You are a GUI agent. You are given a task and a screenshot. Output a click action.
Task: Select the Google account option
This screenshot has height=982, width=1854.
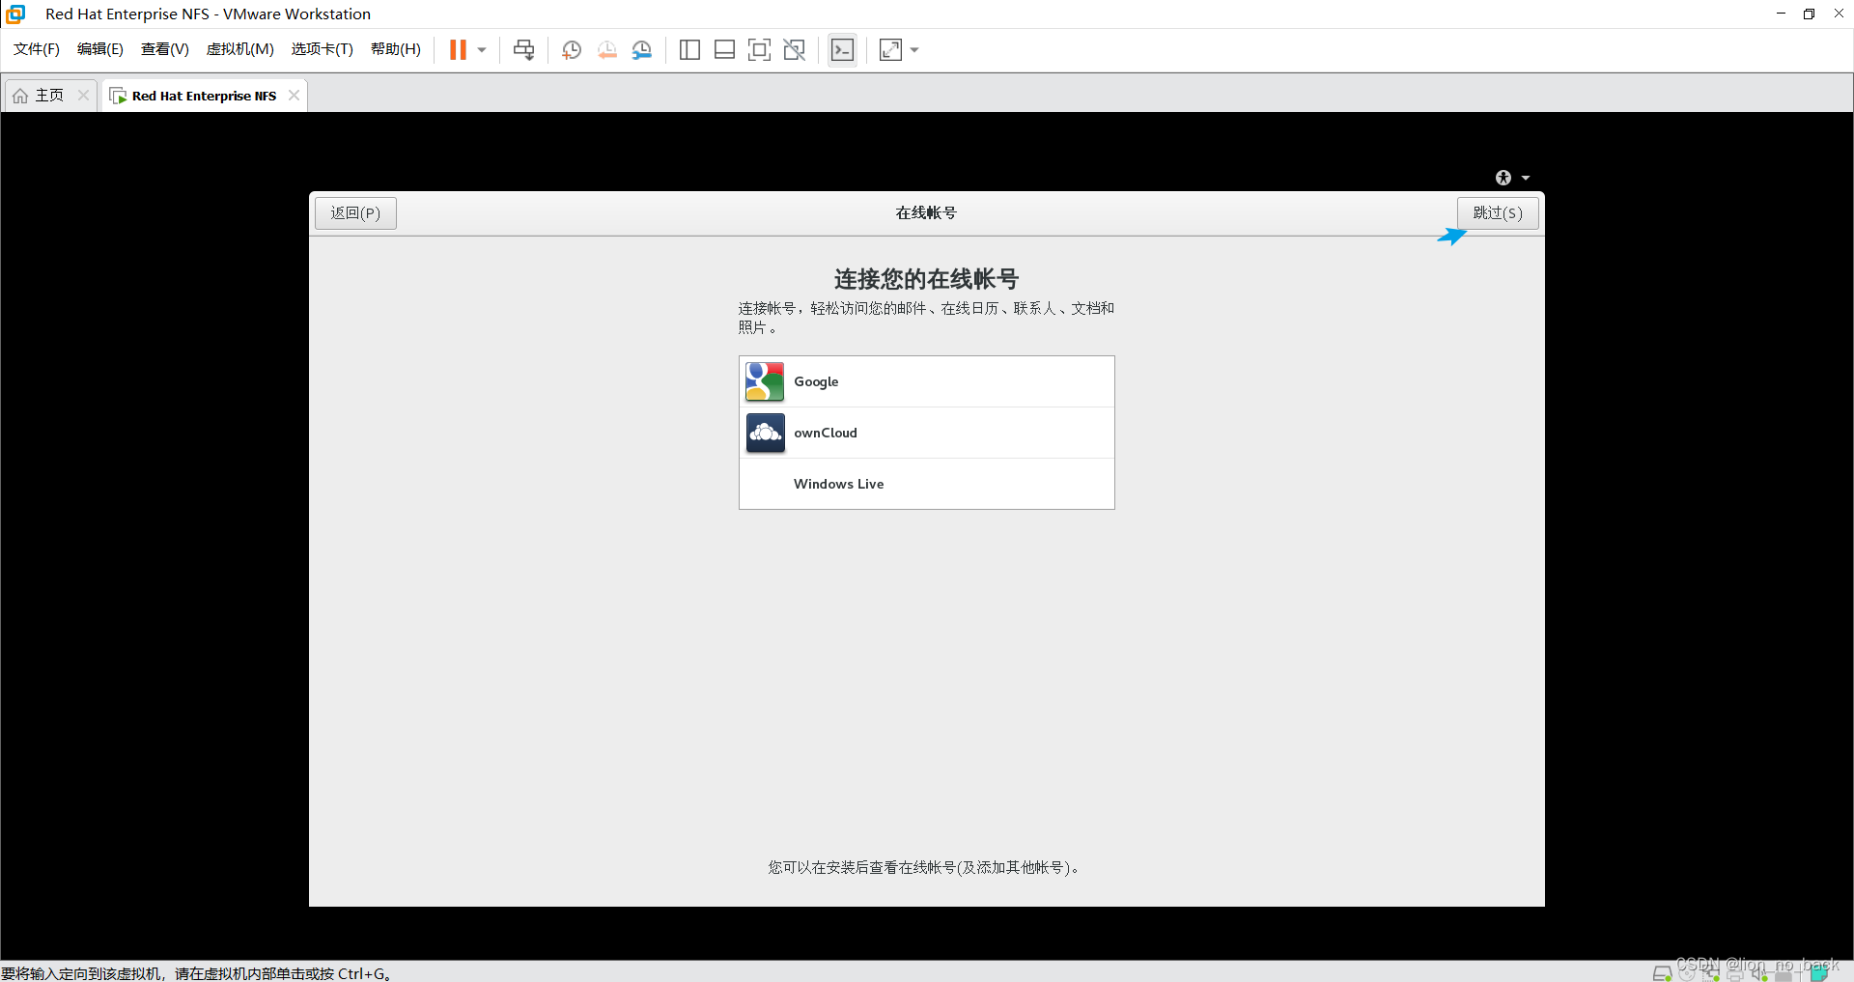(x=927, y=381)
